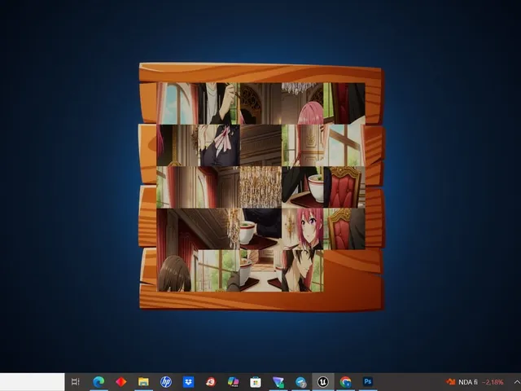Open Microsoft Edge from the taskbar
521x391 pixels.
tap(99, 382)
